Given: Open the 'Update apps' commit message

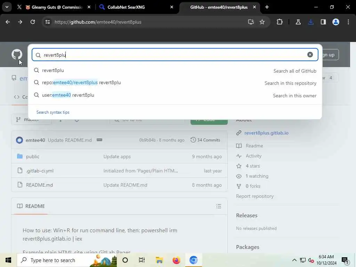Looking at the screenshot, I should [117, 156].
